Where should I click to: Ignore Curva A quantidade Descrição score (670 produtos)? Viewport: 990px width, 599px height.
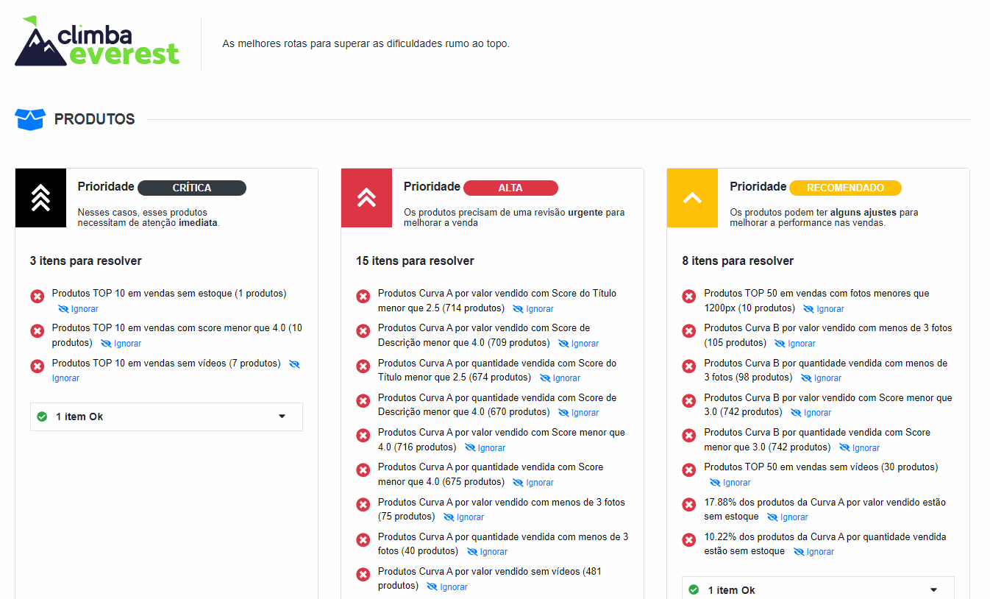(579, 413)
